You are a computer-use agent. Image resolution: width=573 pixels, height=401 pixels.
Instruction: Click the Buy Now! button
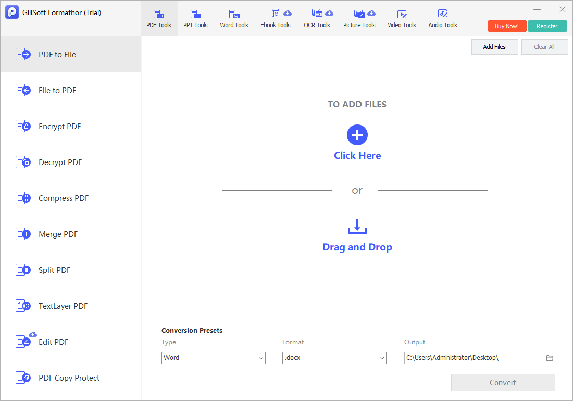507,26
